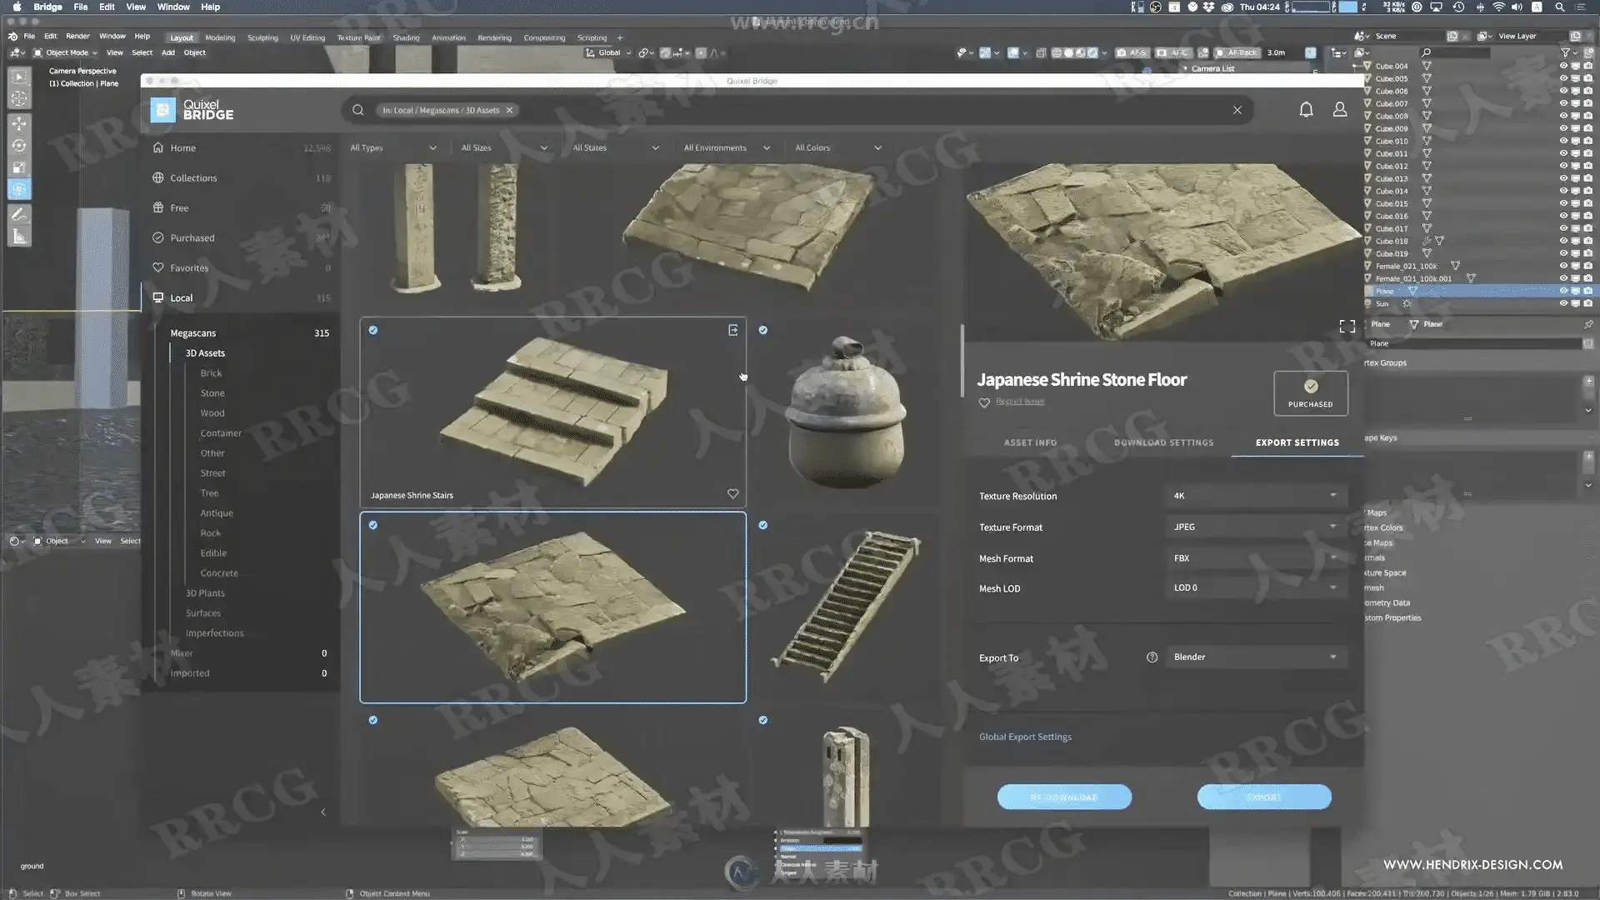Click the search magnifier in Bridge
The image size is (1600, 900).
[357, 110]
